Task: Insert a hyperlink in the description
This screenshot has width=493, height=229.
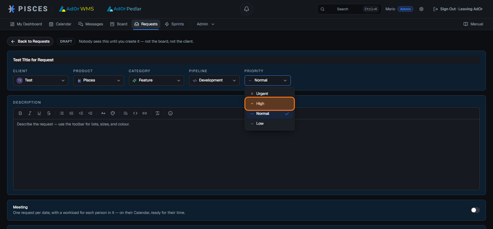Action: tap(145, 113)
